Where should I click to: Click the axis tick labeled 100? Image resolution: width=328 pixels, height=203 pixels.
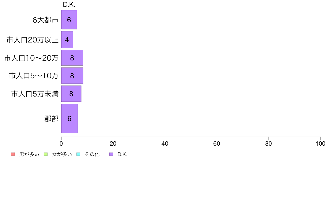coord(320,143)
